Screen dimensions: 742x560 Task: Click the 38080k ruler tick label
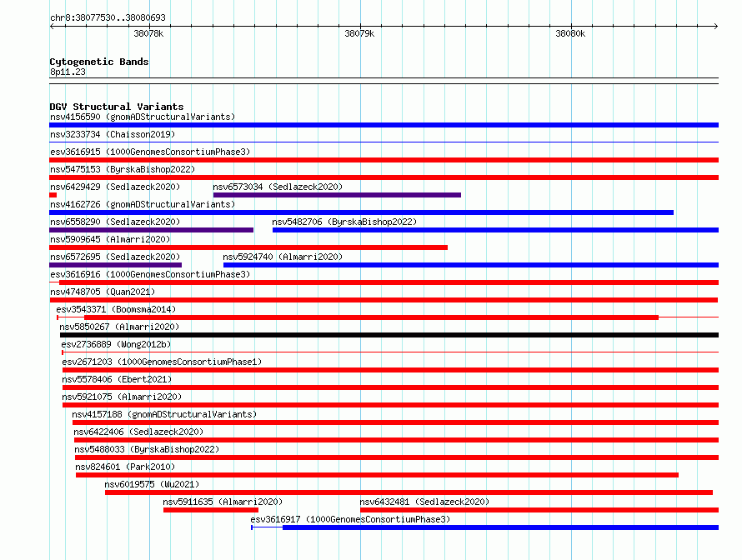coord(570,33)
